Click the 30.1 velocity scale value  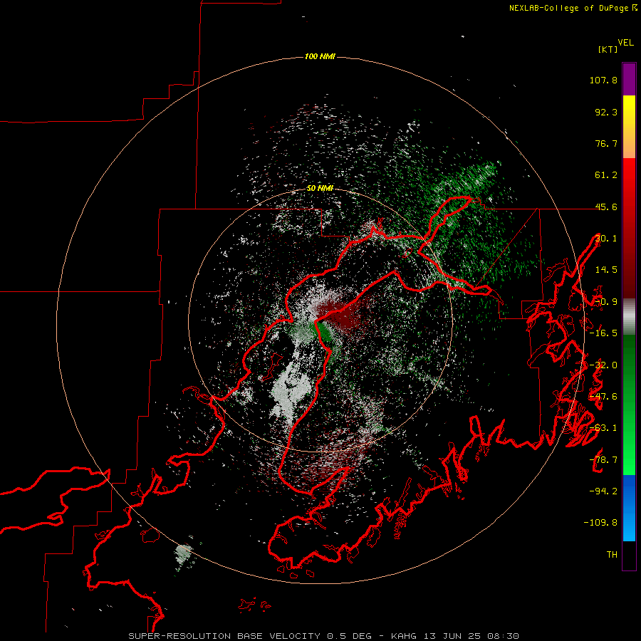coord(606,239)
